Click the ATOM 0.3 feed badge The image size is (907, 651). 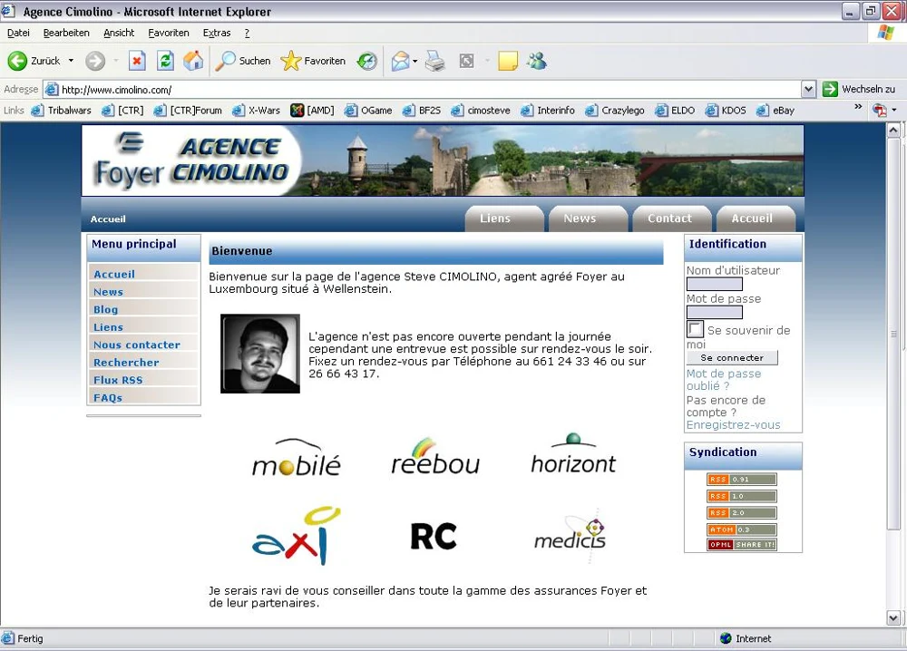[742, 530]
